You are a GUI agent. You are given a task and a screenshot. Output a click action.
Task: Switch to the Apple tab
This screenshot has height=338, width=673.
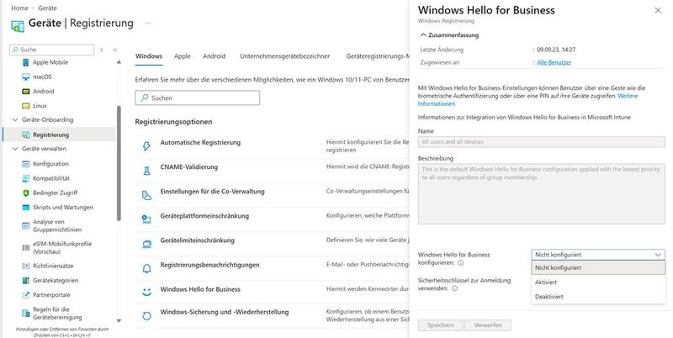182,56
